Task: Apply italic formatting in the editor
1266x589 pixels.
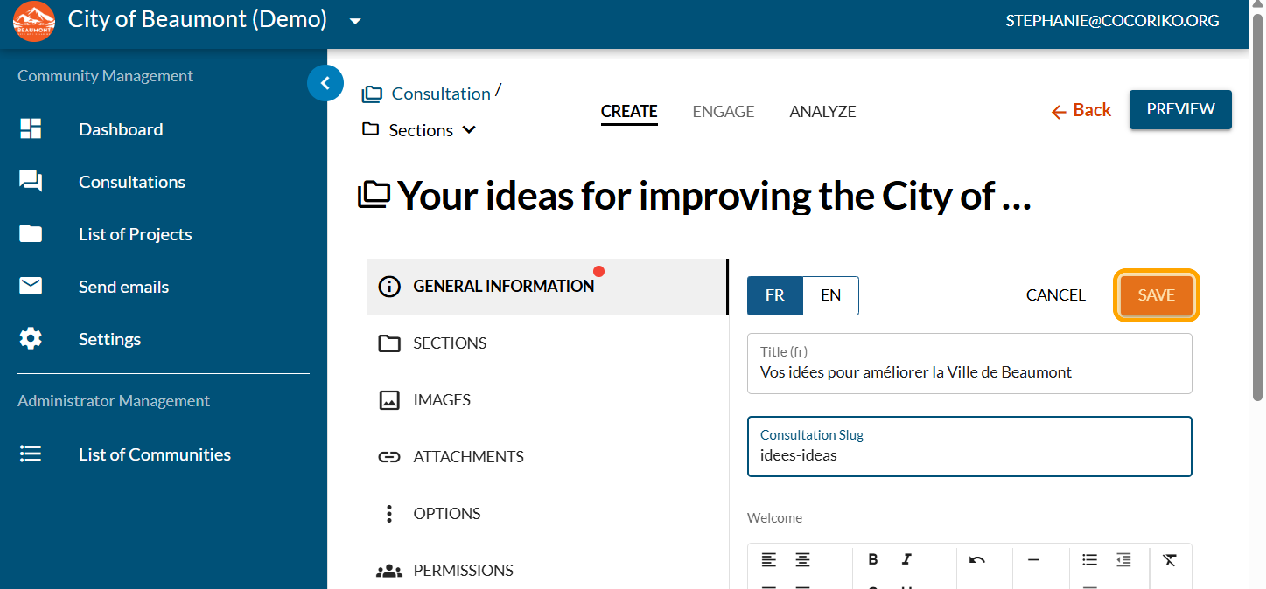Action: 906,559
